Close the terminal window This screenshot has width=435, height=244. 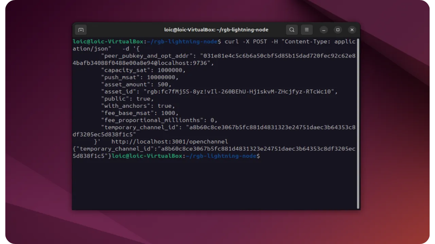coord(352,30)
